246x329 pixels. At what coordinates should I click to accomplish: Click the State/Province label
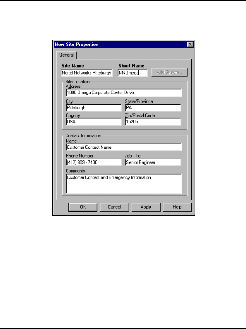(x=139, y=101)
